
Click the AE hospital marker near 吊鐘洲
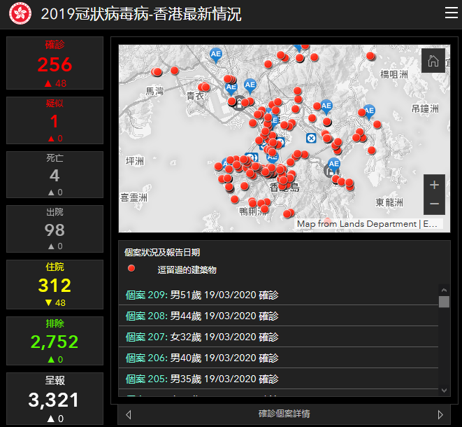pyautogui.click(x=369, y=111)
